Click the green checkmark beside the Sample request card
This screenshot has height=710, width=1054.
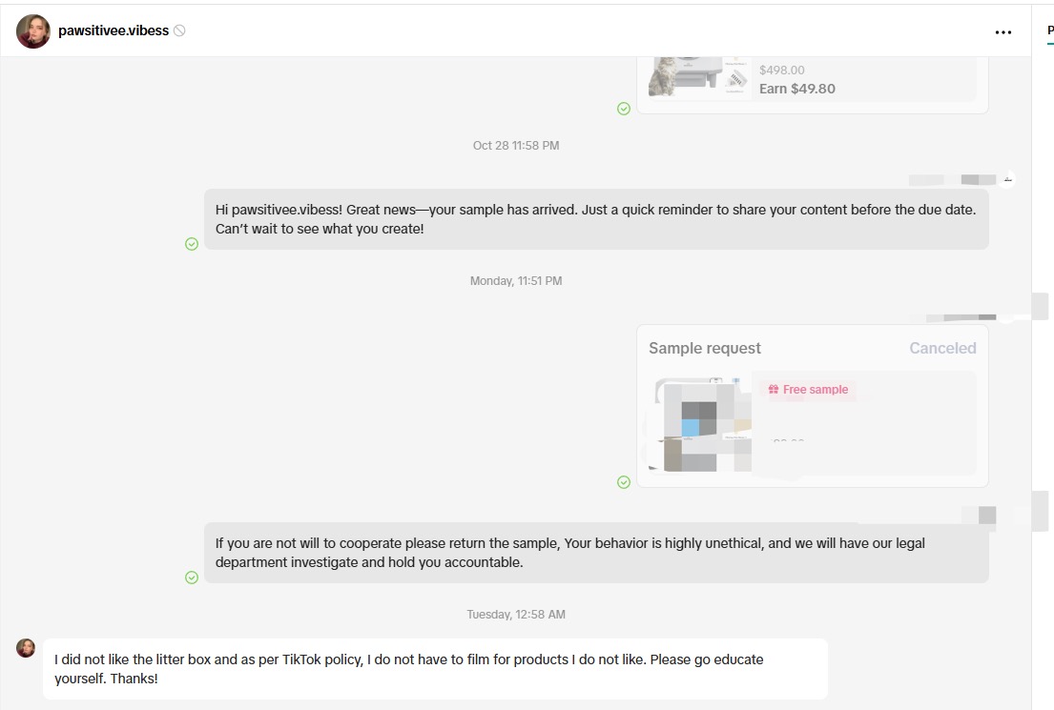(624, 482)
